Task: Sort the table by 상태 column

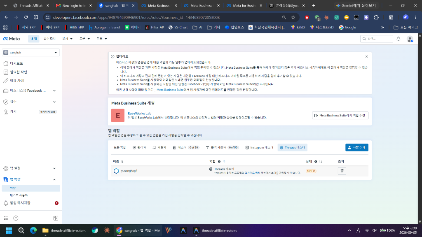Action: (x=321, y=161)
